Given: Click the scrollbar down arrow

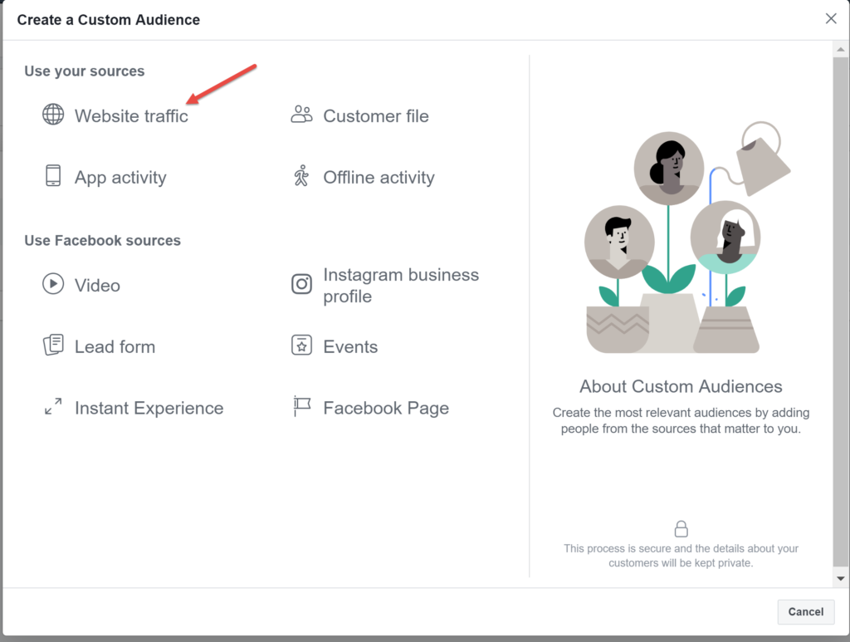Looking at the screenshot, I should pos(840,579).
